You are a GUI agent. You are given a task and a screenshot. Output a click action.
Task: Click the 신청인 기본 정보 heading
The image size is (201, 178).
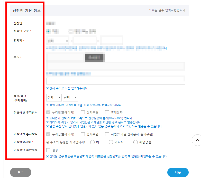pos(27,11)
